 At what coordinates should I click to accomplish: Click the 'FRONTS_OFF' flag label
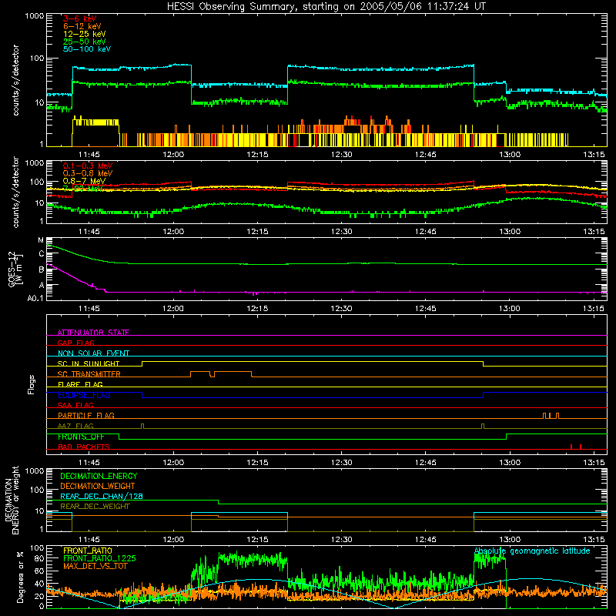click(x=81, y=437)
